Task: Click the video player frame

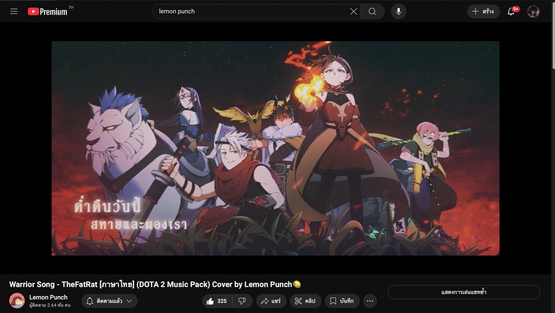Action: (275, 148)
